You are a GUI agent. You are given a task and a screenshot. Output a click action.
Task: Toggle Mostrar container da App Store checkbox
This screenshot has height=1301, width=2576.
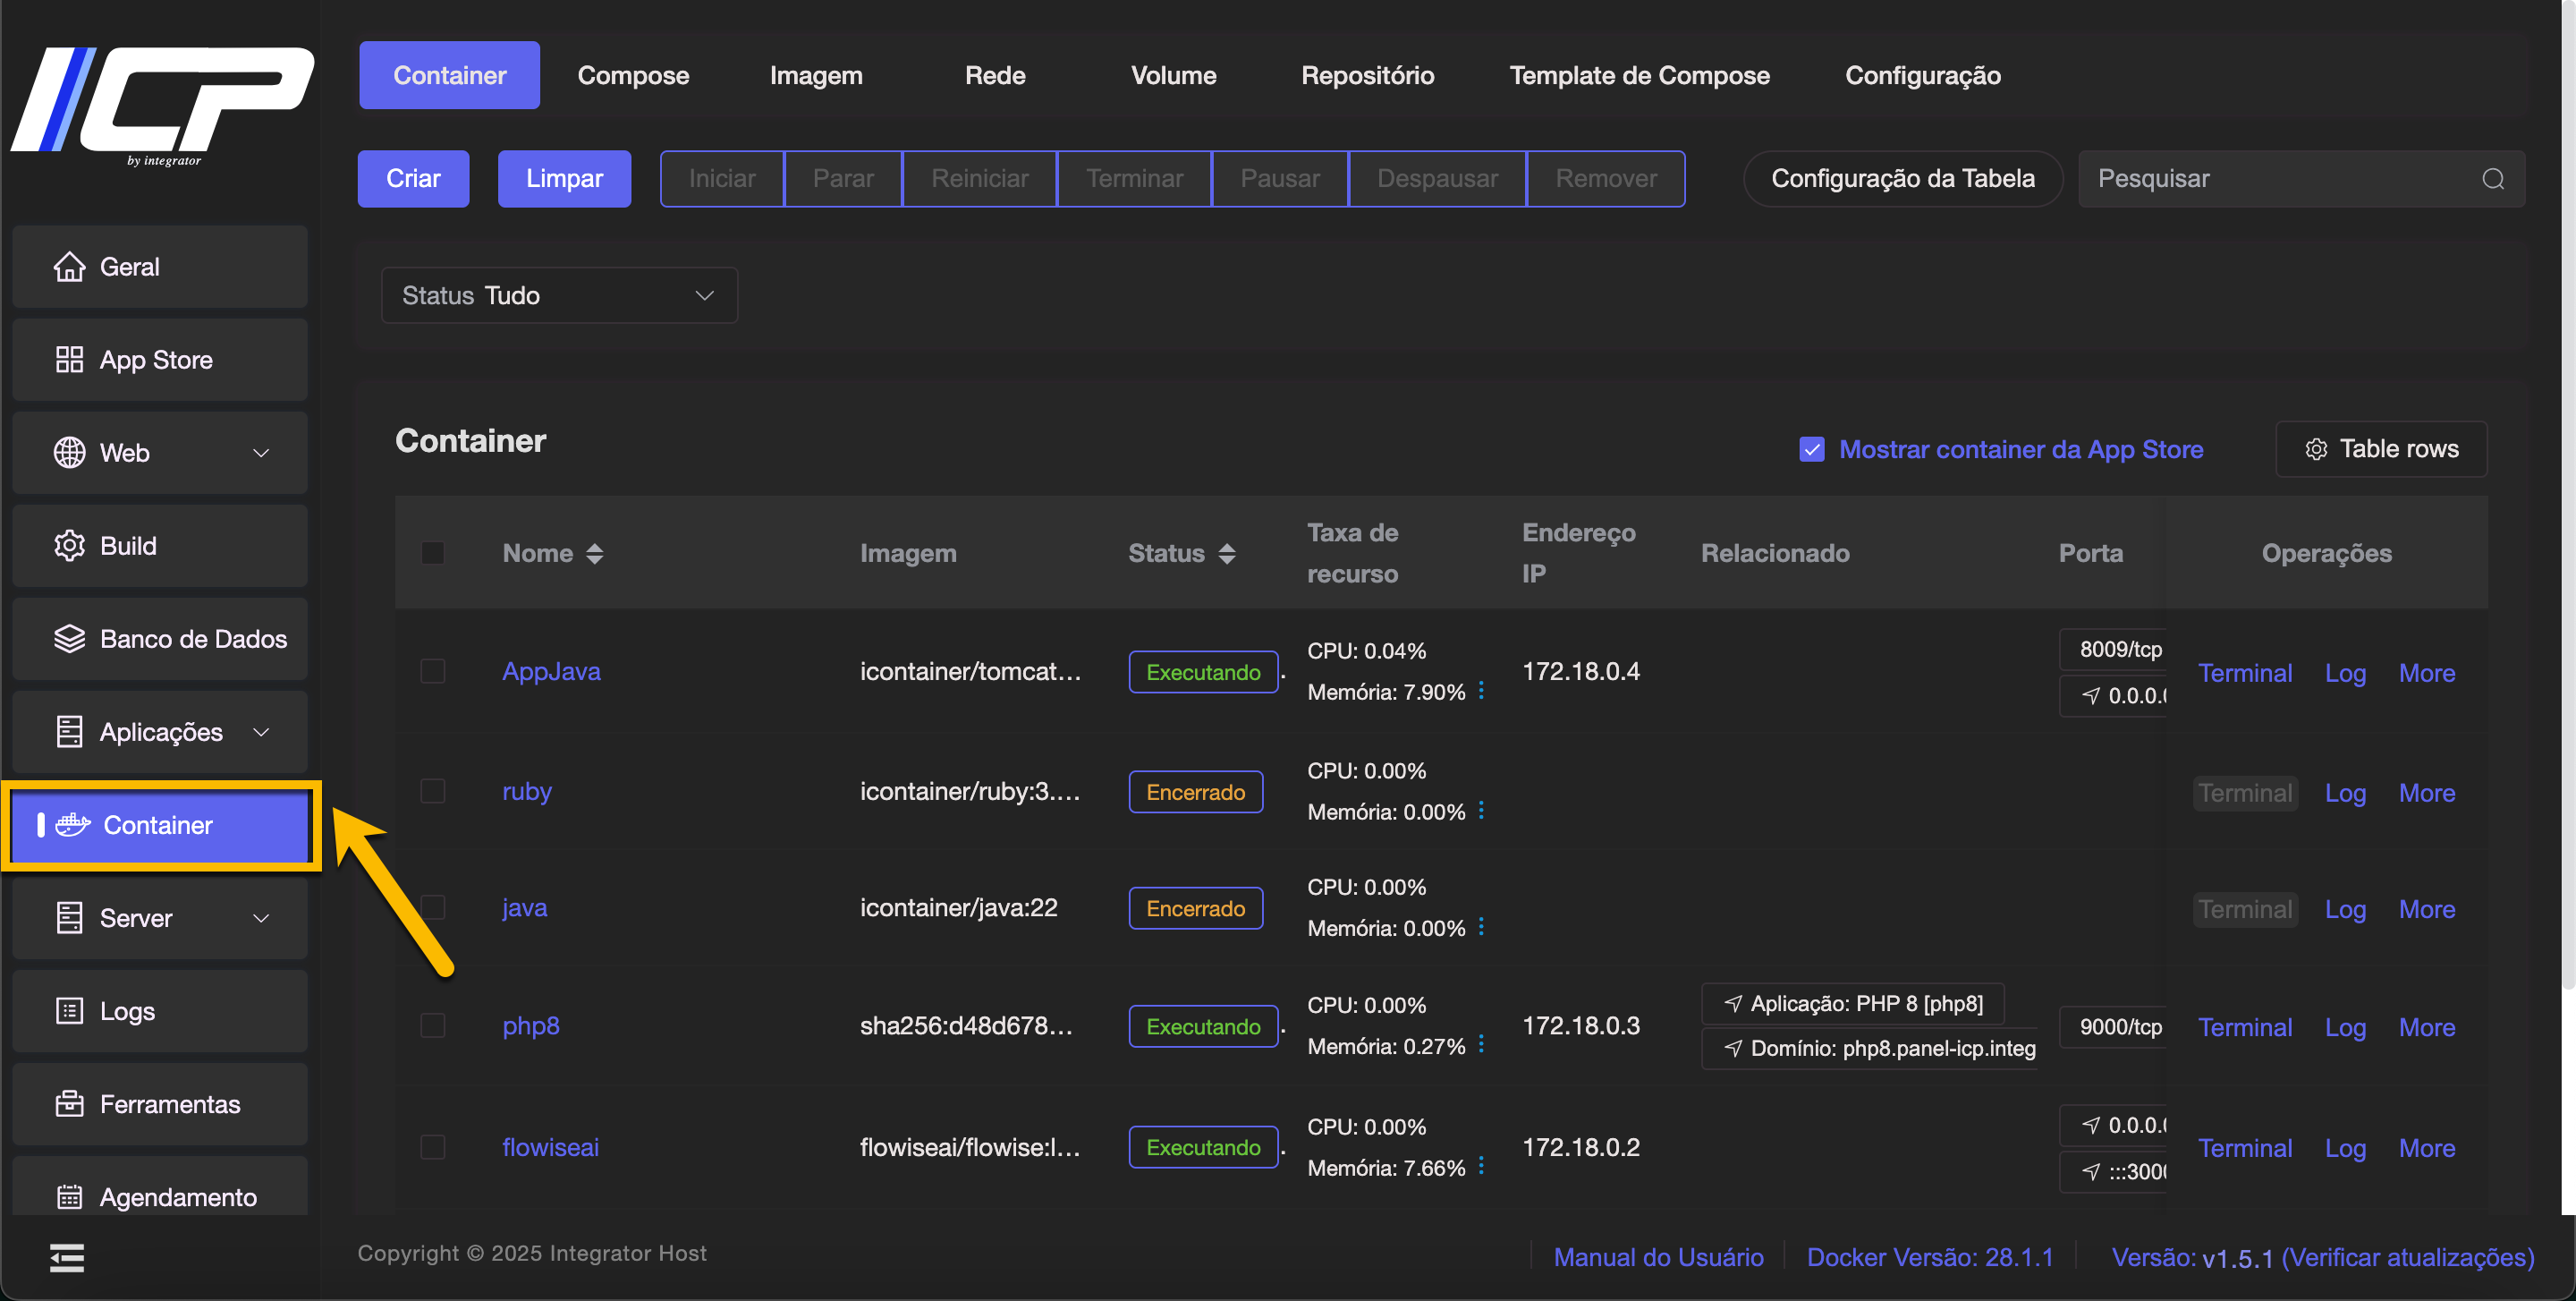coord(1812,449)
